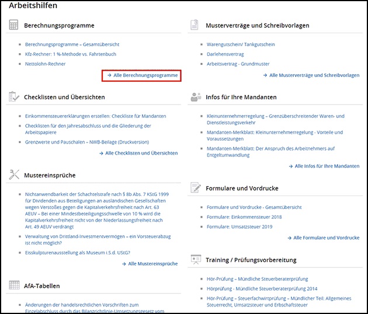Click the form pencil icon beside Formulare und Vordrucke
This screenshot has width=368, height=314.
[196, 188]
